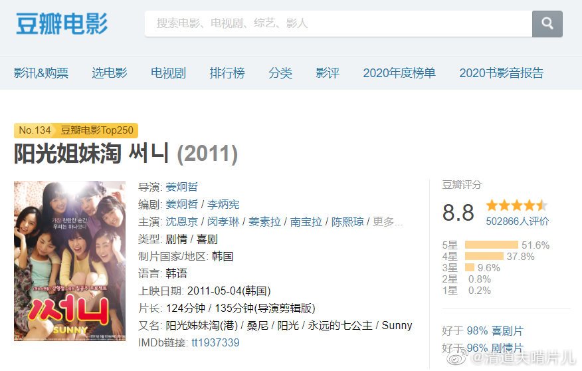Go to the 选电影 tab
The height and width of the screenshot is (371, 582).
(x=110, y=72)
